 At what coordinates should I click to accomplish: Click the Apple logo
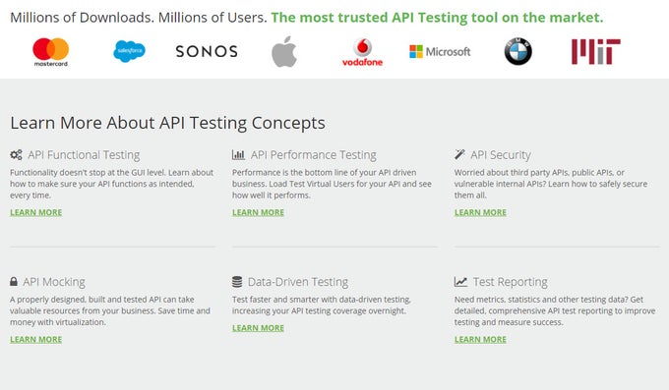click(284, 51)
